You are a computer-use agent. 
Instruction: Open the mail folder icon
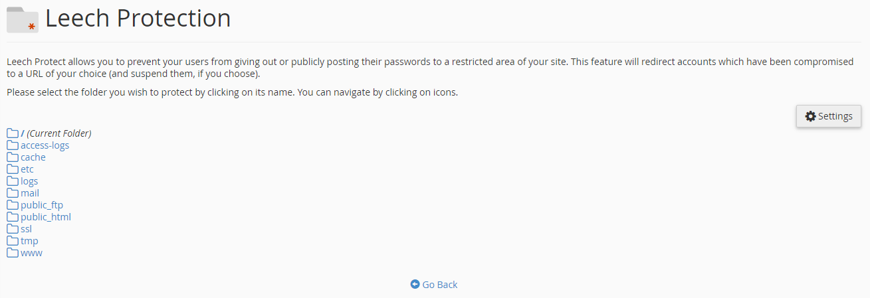pyautogui.click(x=13, y=193)
